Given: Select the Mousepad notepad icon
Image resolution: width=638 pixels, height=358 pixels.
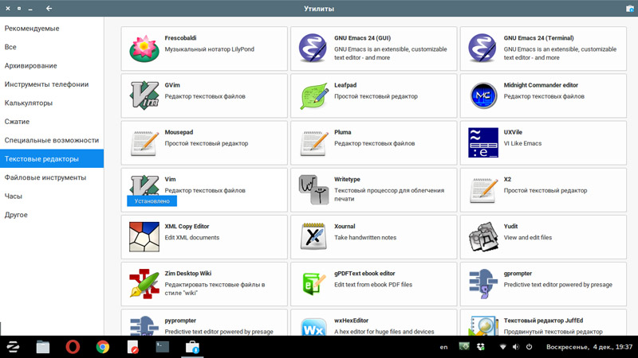Looking at the screenshot, I should (144, 143).
